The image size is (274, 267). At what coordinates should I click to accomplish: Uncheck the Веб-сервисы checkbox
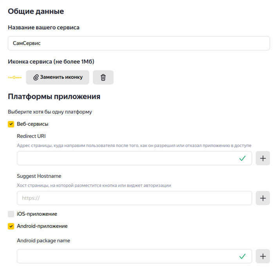11,124
